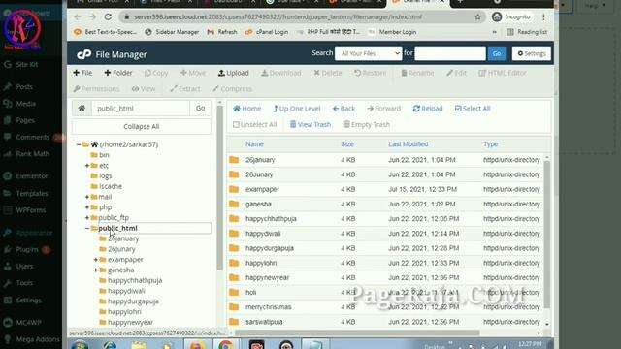
Task: Open the HTML Editor tool
Action: click(x=503, y=73)
